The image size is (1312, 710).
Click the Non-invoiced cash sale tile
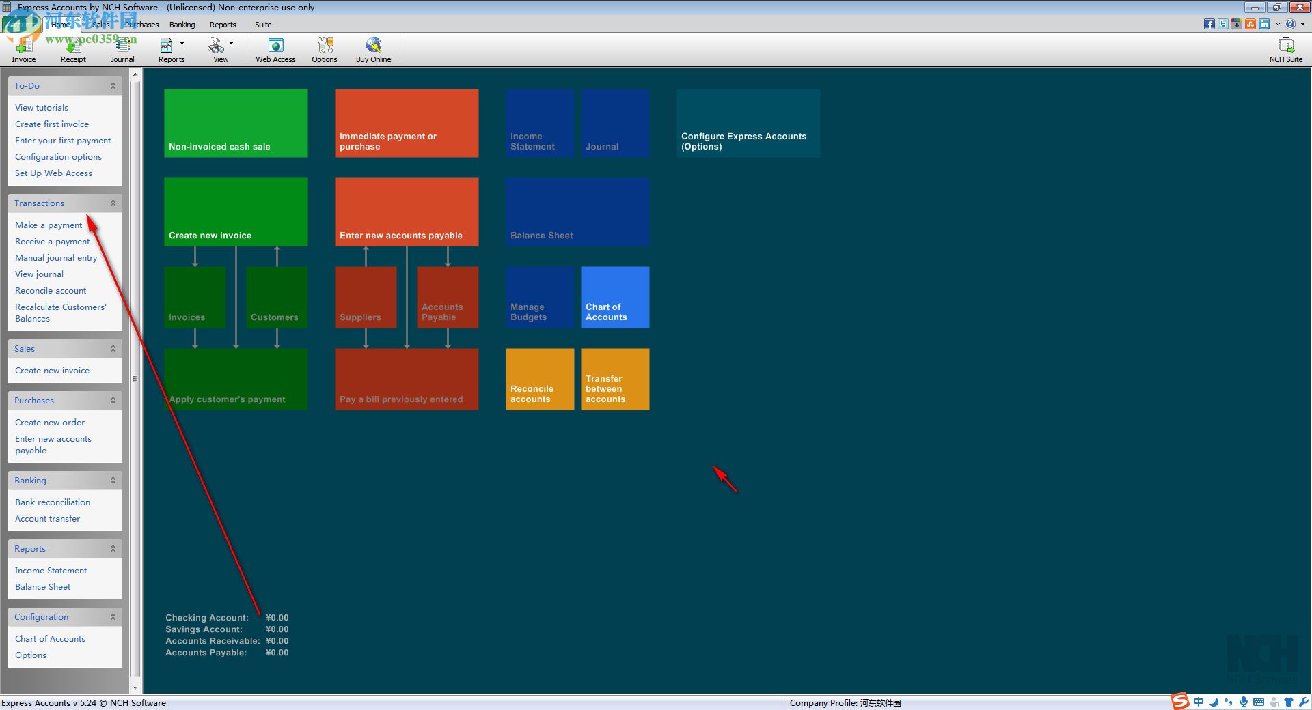click(x=236, y=124)
